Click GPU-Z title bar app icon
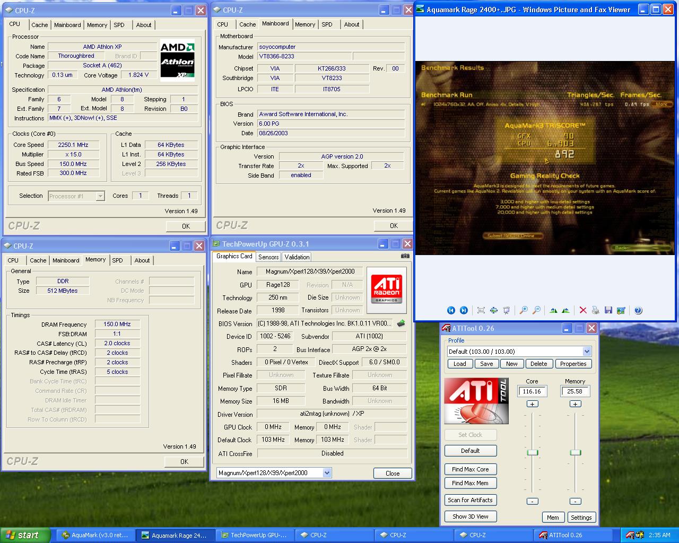 (x=216, y=244)
